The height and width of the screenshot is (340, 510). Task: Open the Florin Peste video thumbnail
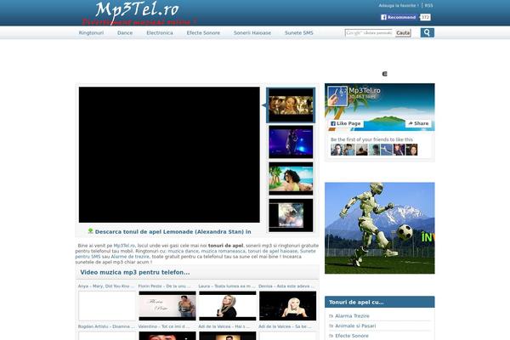(x=167, y=306)
